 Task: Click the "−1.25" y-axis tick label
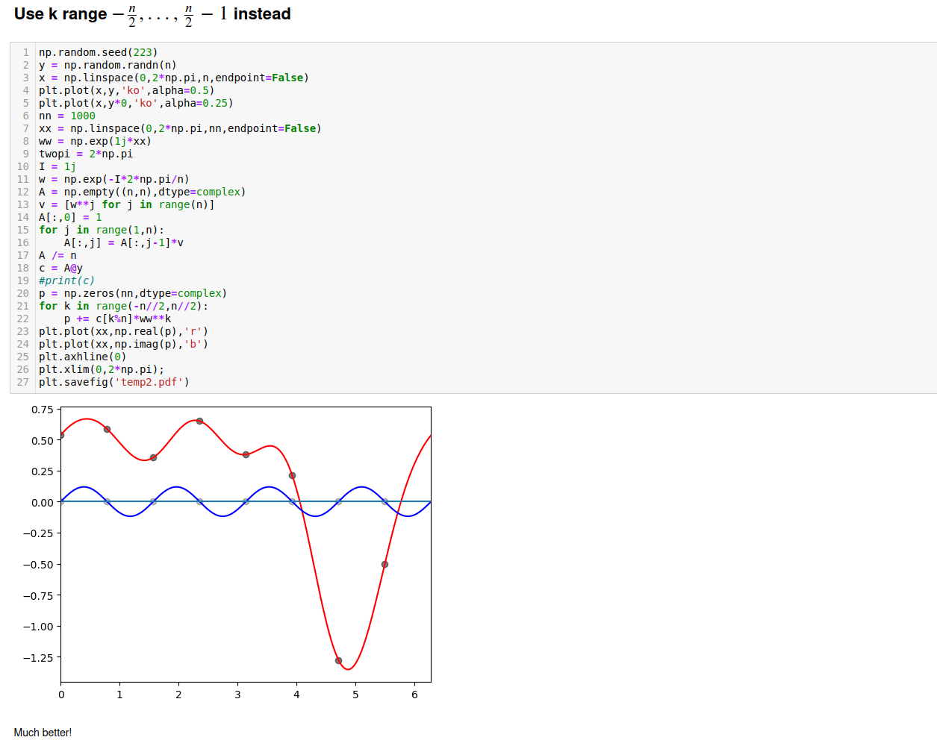tap(38, 658)
